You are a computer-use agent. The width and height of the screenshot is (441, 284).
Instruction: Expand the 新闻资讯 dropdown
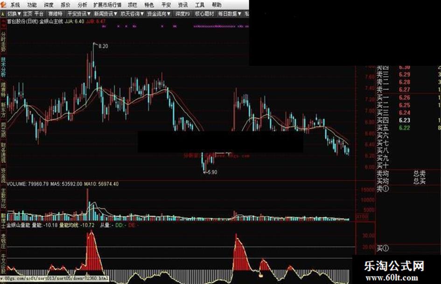[x=105, y=14]
